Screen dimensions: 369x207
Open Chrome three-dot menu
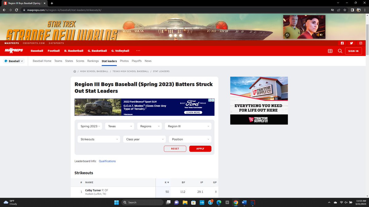(x=365, y=10)
